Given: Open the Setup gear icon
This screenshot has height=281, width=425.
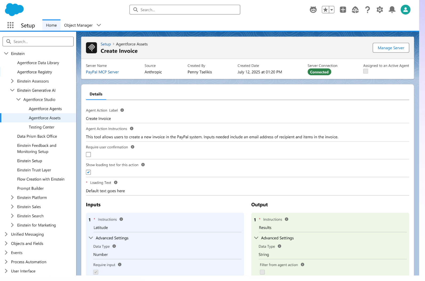Looking at the screenshot, I should click(380, 10).
